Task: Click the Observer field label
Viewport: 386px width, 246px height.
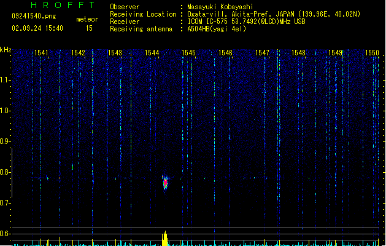Action: [x=125, y=7]
